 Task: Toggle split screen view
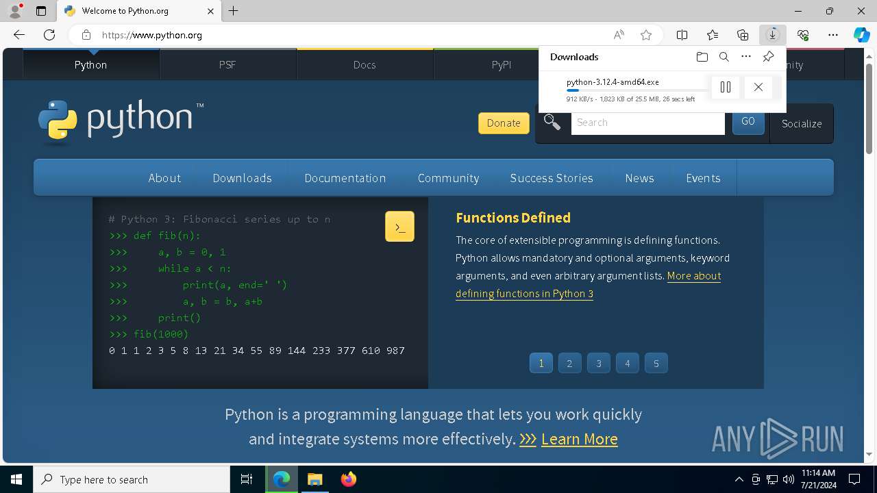(x=682, y=35)
